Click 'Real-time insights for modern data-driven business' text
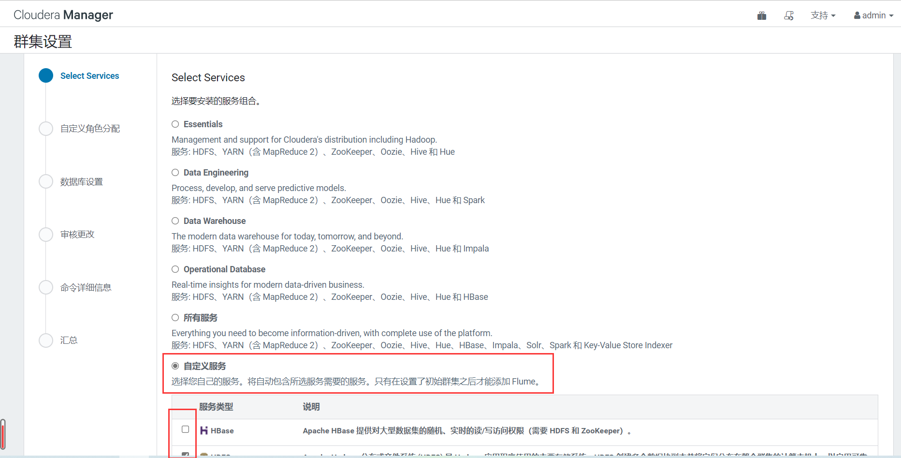Viewport: 901px width, 458px height. 268,285
